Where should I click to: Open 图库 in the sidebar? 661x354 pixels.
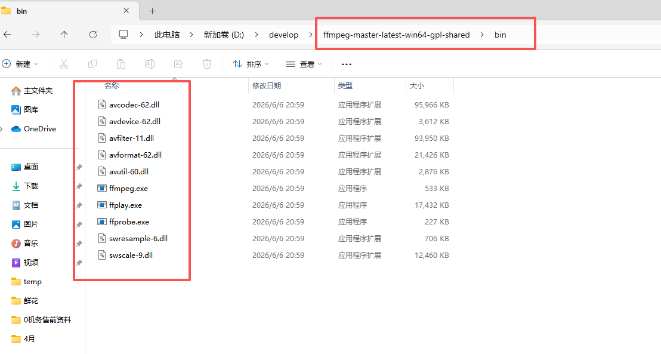25,110
